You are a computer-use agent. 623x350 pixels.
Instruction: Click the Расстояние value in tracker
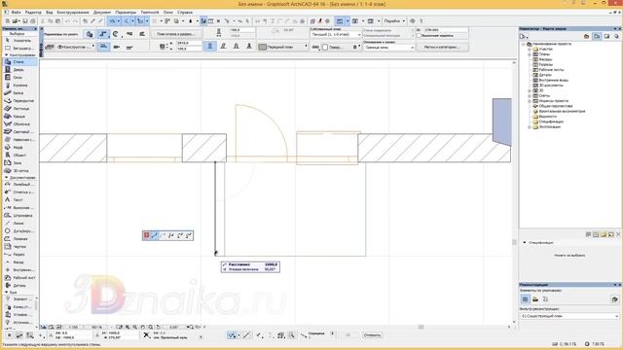(271, 264)
